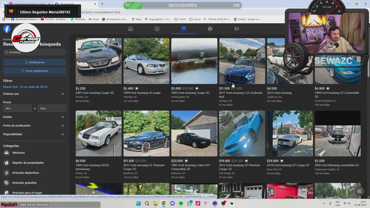Open File Explorer from taskbar
Screen dimensions: 370x208
[155, 203]
